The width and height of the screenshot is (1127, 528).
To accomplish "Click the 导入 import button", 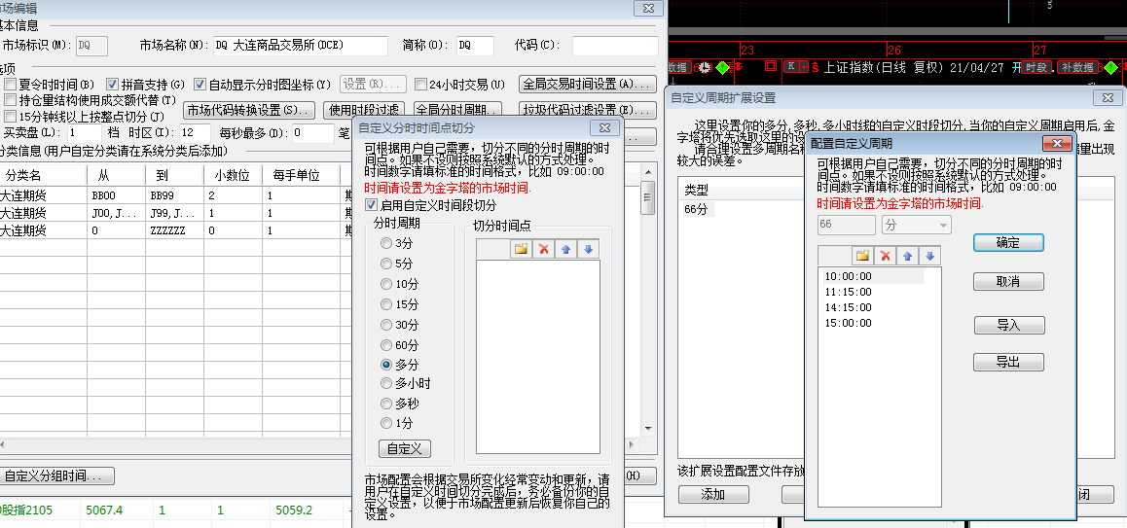I will tap(1008, 325).
